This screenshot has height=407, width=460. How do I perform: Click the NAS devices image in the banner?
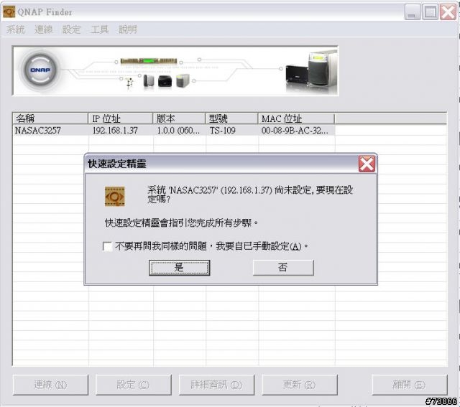(x=311, y=70)
